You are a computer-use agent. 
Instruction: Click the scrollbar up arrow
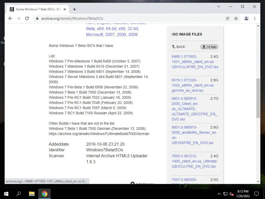pos(258,26)
